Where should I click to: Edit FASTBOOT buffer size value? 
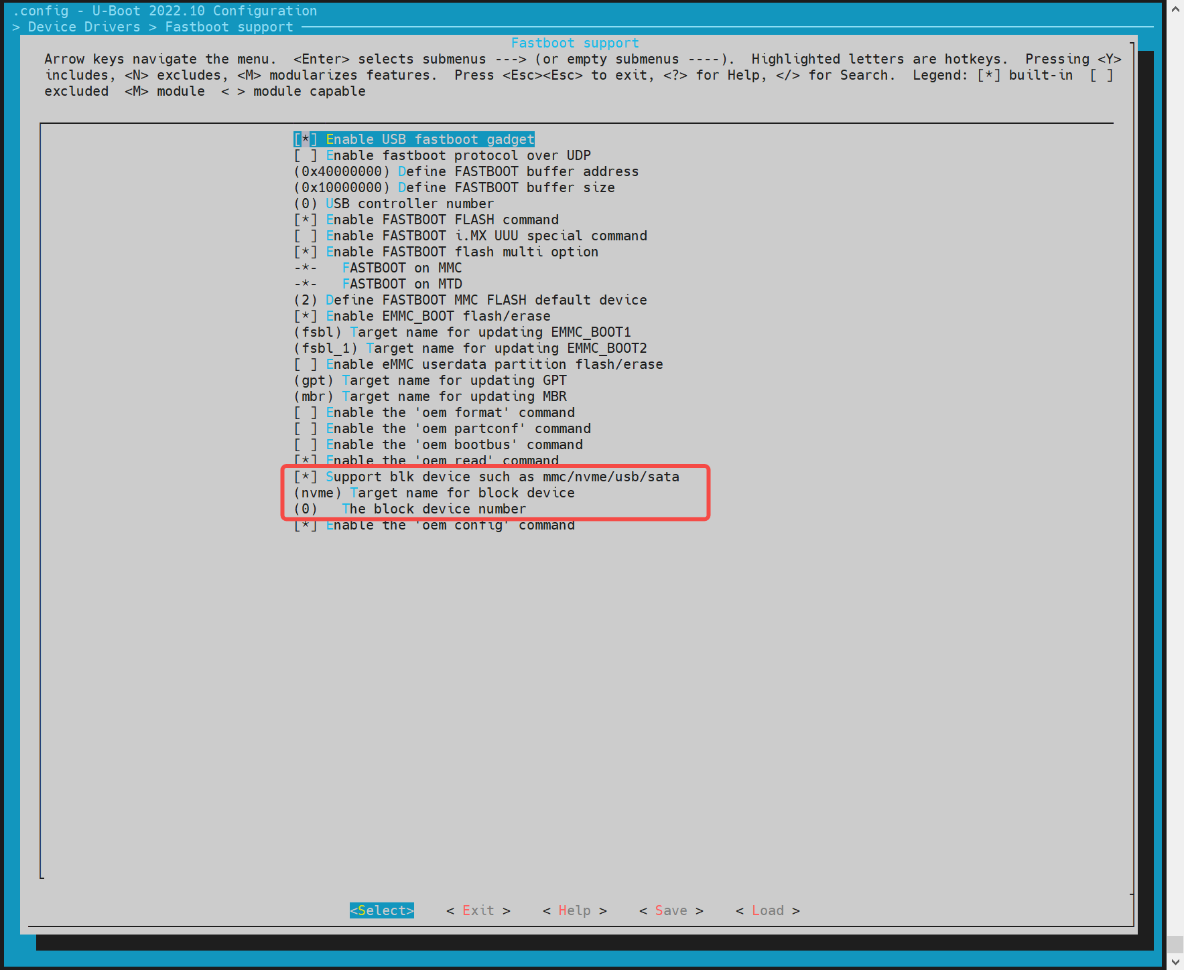point(342,187)
